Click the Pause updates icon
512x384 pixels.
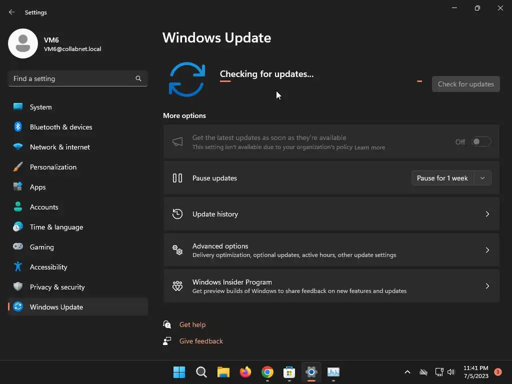[177, 178]
